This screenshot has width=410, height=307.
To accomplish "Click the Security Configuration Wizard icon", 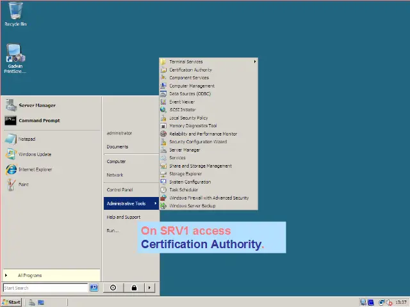I will pyautogui.click(x=163, y=142).
